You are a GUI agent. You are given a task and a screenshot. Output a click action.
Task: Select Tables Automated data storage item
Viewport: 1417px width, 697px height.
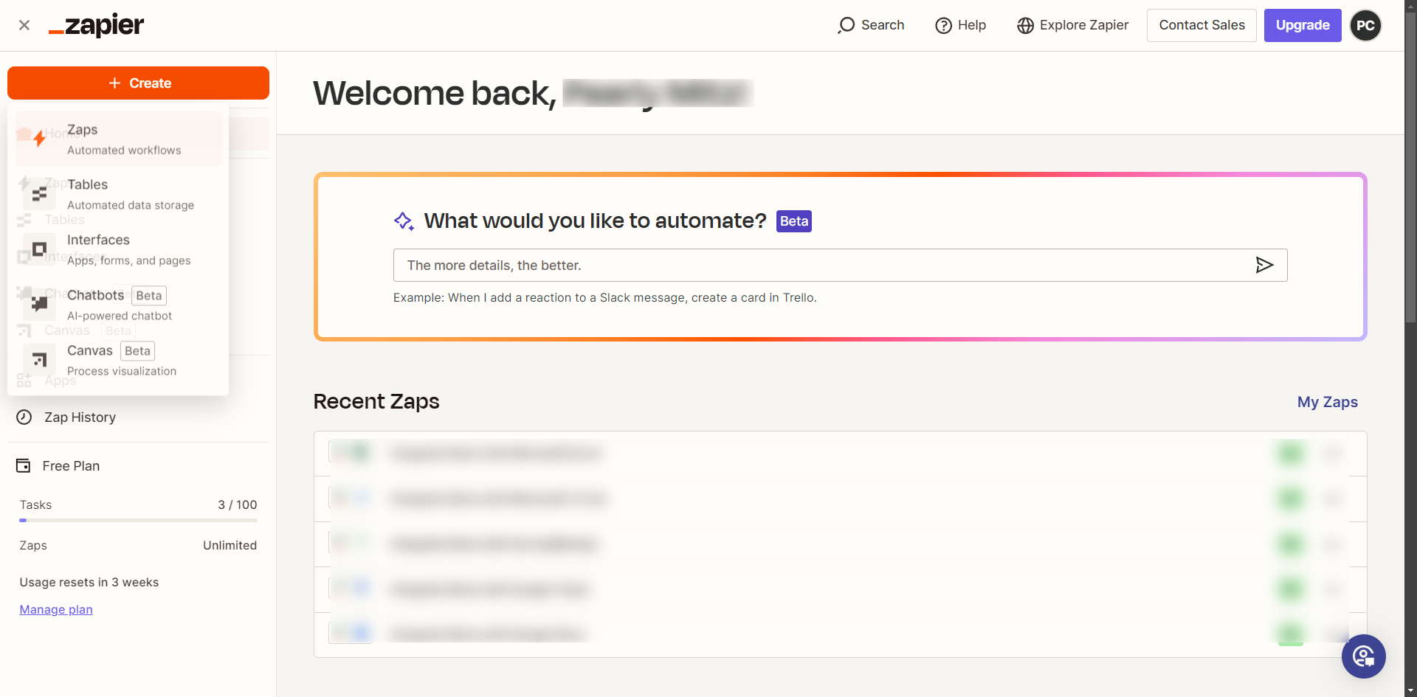(130, 194)
